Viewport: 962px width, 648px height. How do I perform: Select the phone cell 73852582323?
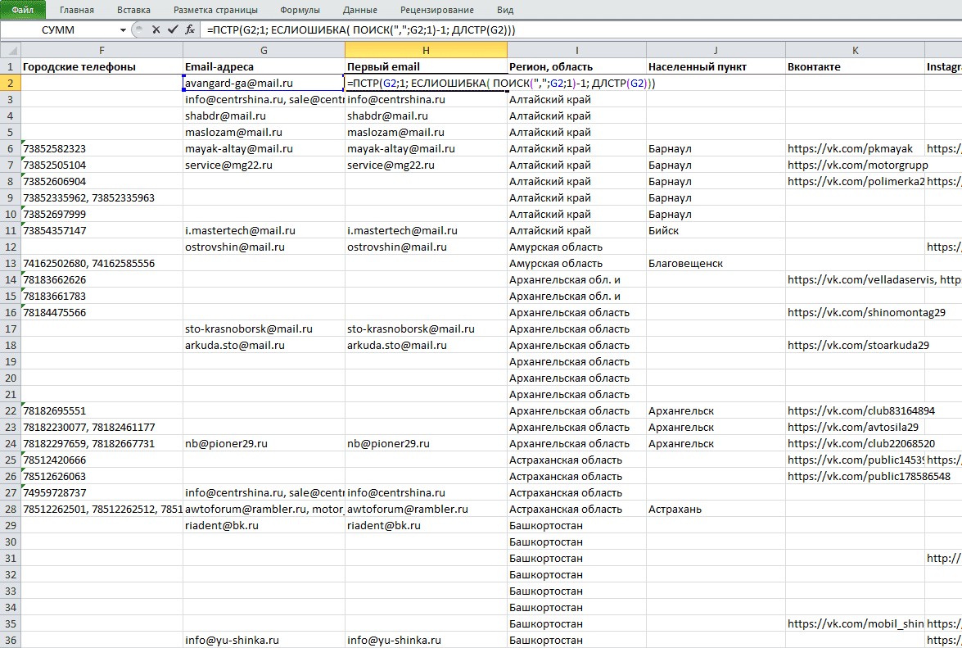pos(102,148)
